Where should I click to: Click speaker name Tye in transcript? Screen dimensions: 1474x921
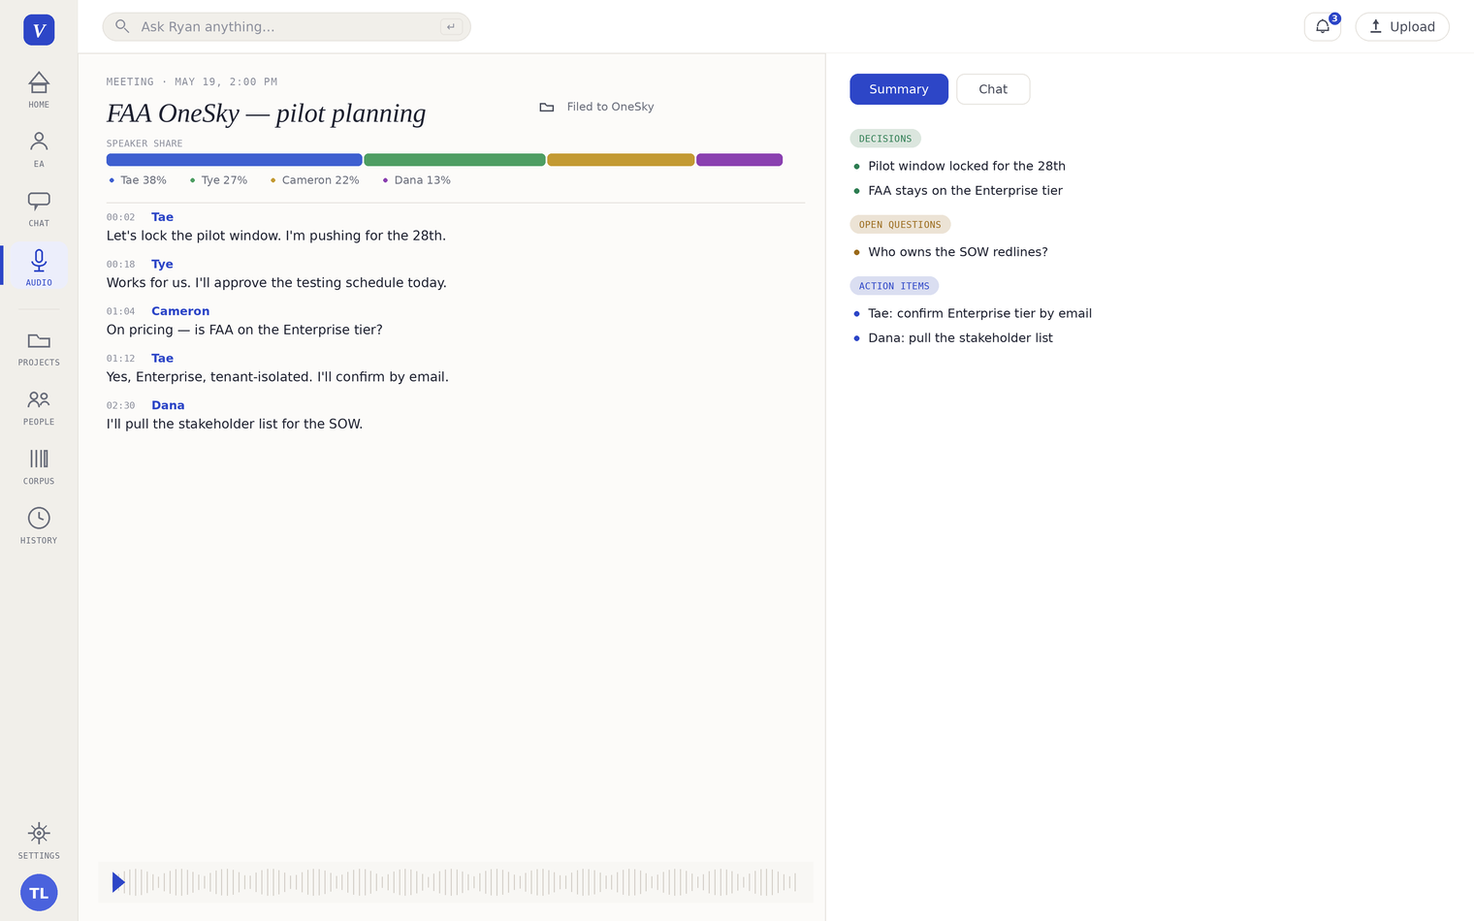tap(162, 264)
